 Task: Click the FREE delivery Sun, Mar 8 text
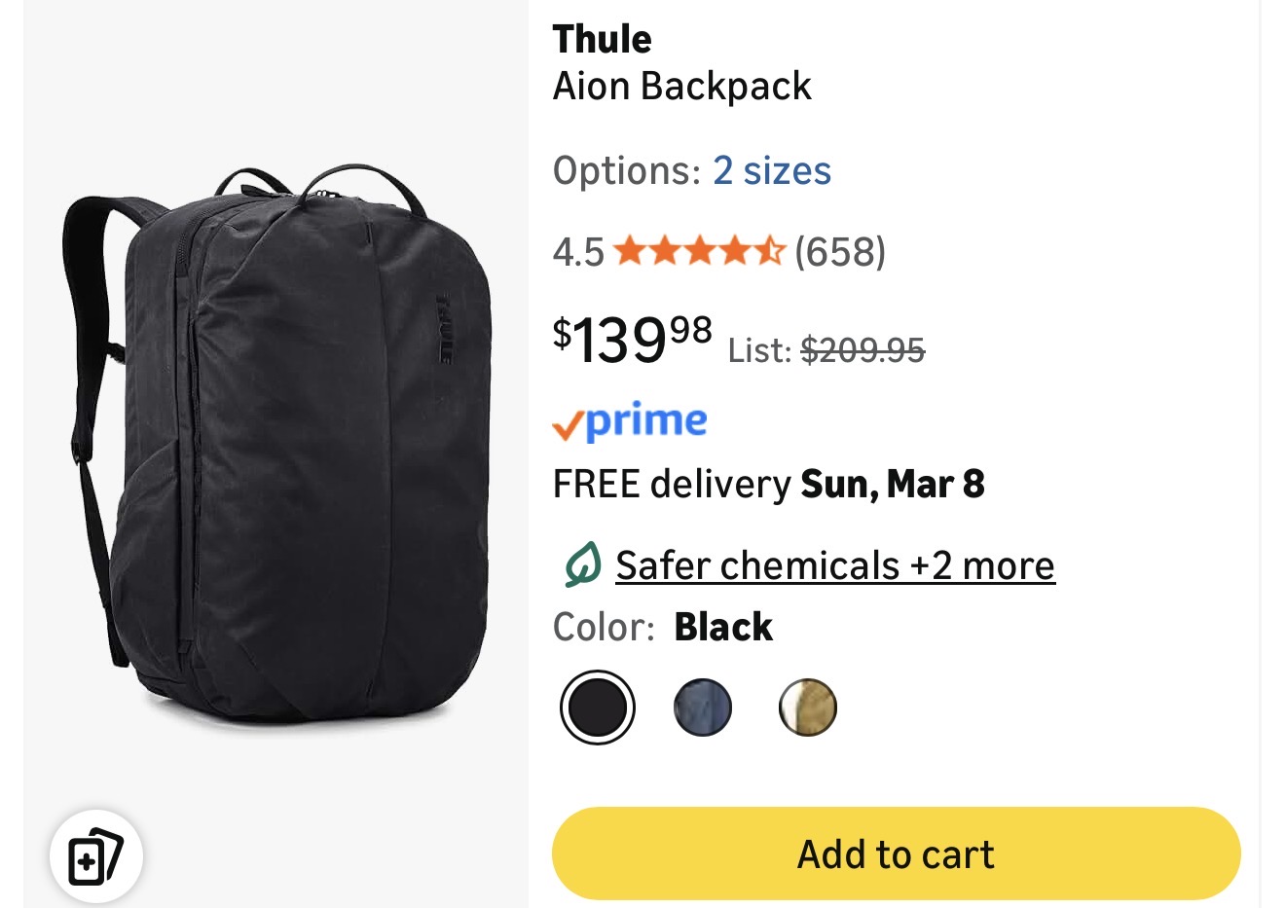[x=768, y=484]
